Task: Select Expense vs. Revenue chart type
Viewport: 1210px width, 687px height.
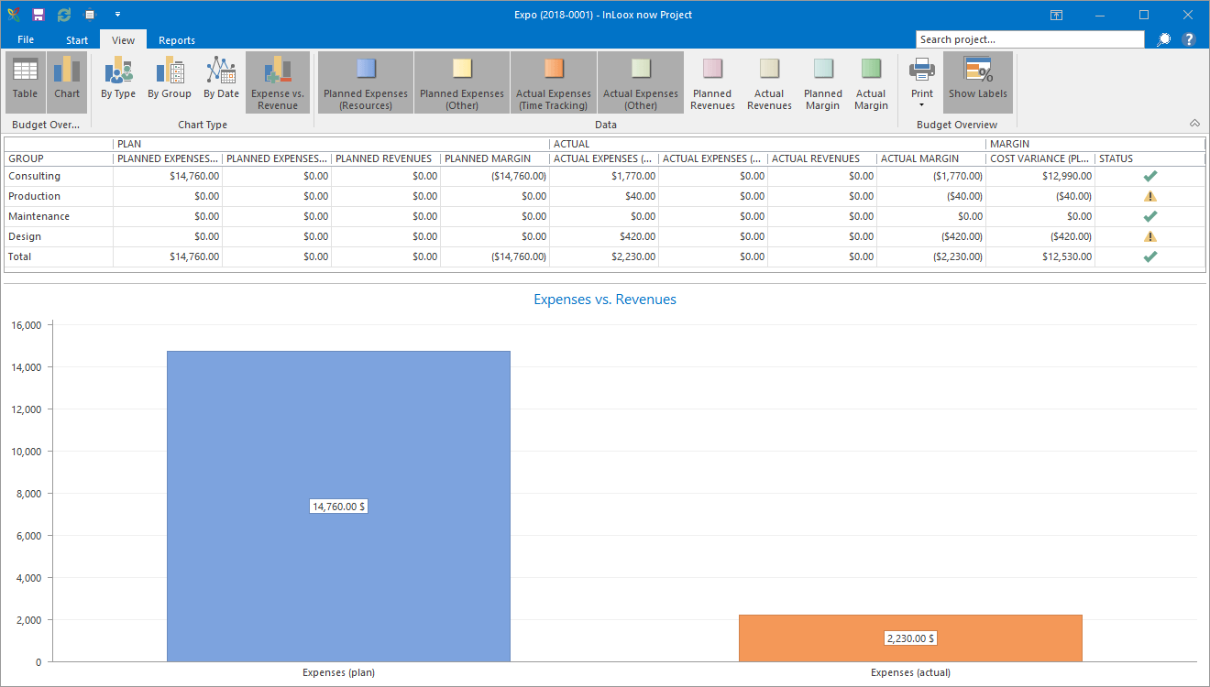Action: click(x=278, y=82)
